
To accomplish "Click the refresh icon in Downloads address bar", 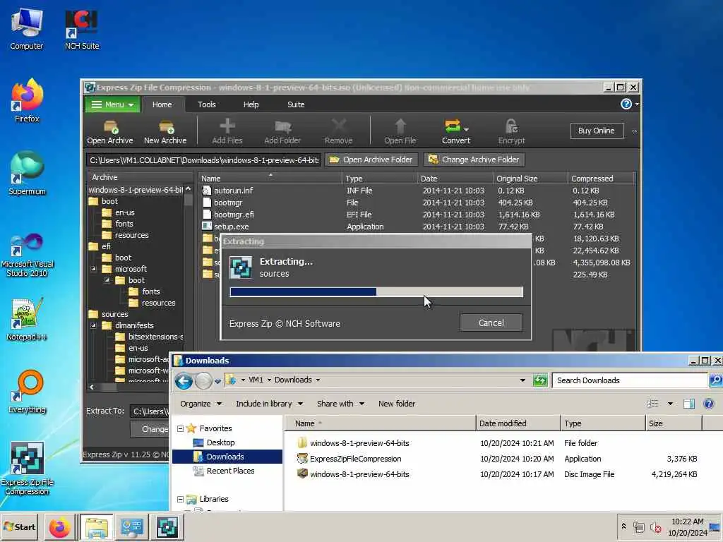I will click(539, 380).
